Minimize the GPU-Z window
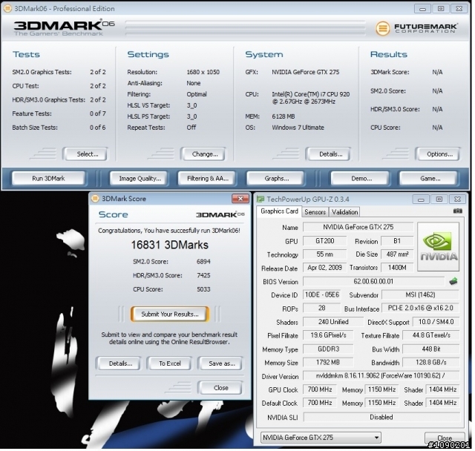This screenshot has height=451, width=475. click(x=421, y=199)
